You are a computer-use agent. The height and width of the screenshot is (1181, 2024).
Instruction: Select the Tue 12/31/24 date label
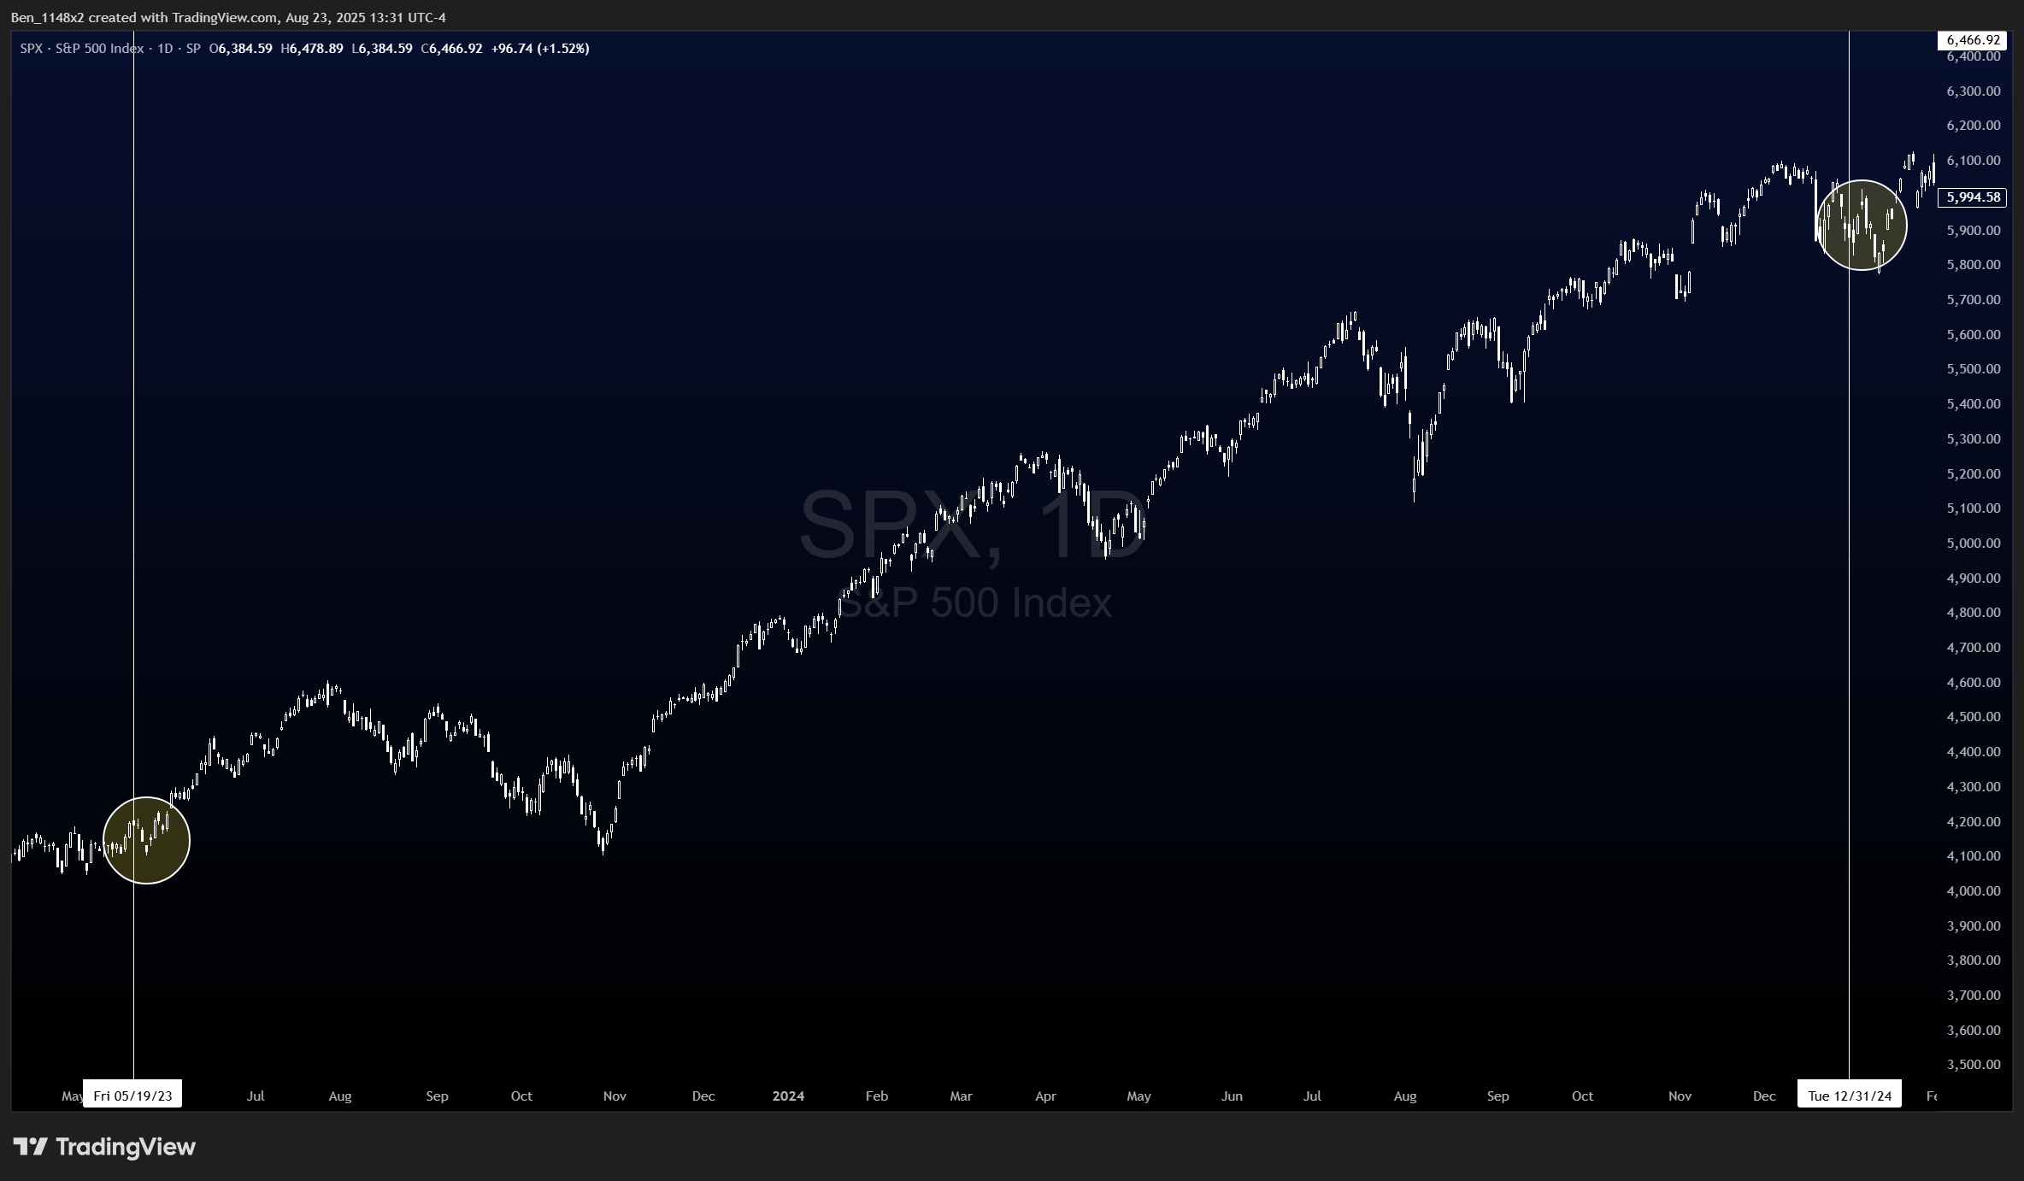pos(1850,1096)
